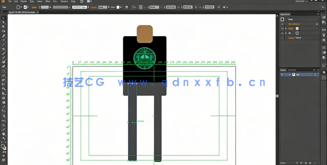Image resolution: width=327 pixels, height=165 pixels.
Task: Open the Appearance panel flyout menu
Action: coord(318,14)
